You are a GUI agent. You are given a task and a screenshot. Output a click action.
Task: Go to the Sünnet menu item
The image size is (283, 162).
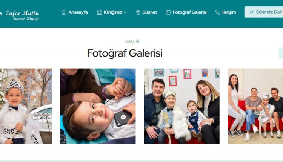[x=146, y=12]
